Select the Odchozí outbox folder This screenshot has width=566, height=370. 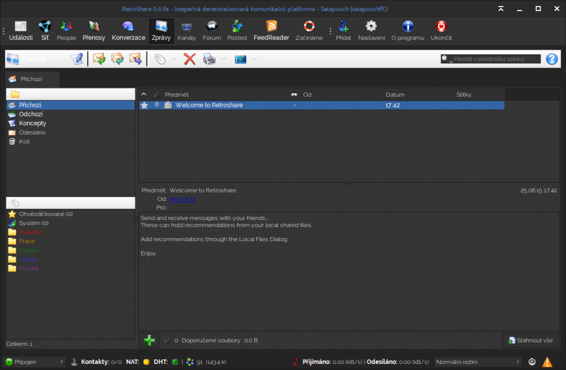71,114
